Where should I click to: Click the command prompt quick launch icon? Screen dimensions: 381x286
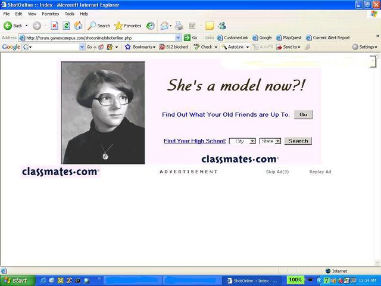pyautogui.click(x=77, y=281)
